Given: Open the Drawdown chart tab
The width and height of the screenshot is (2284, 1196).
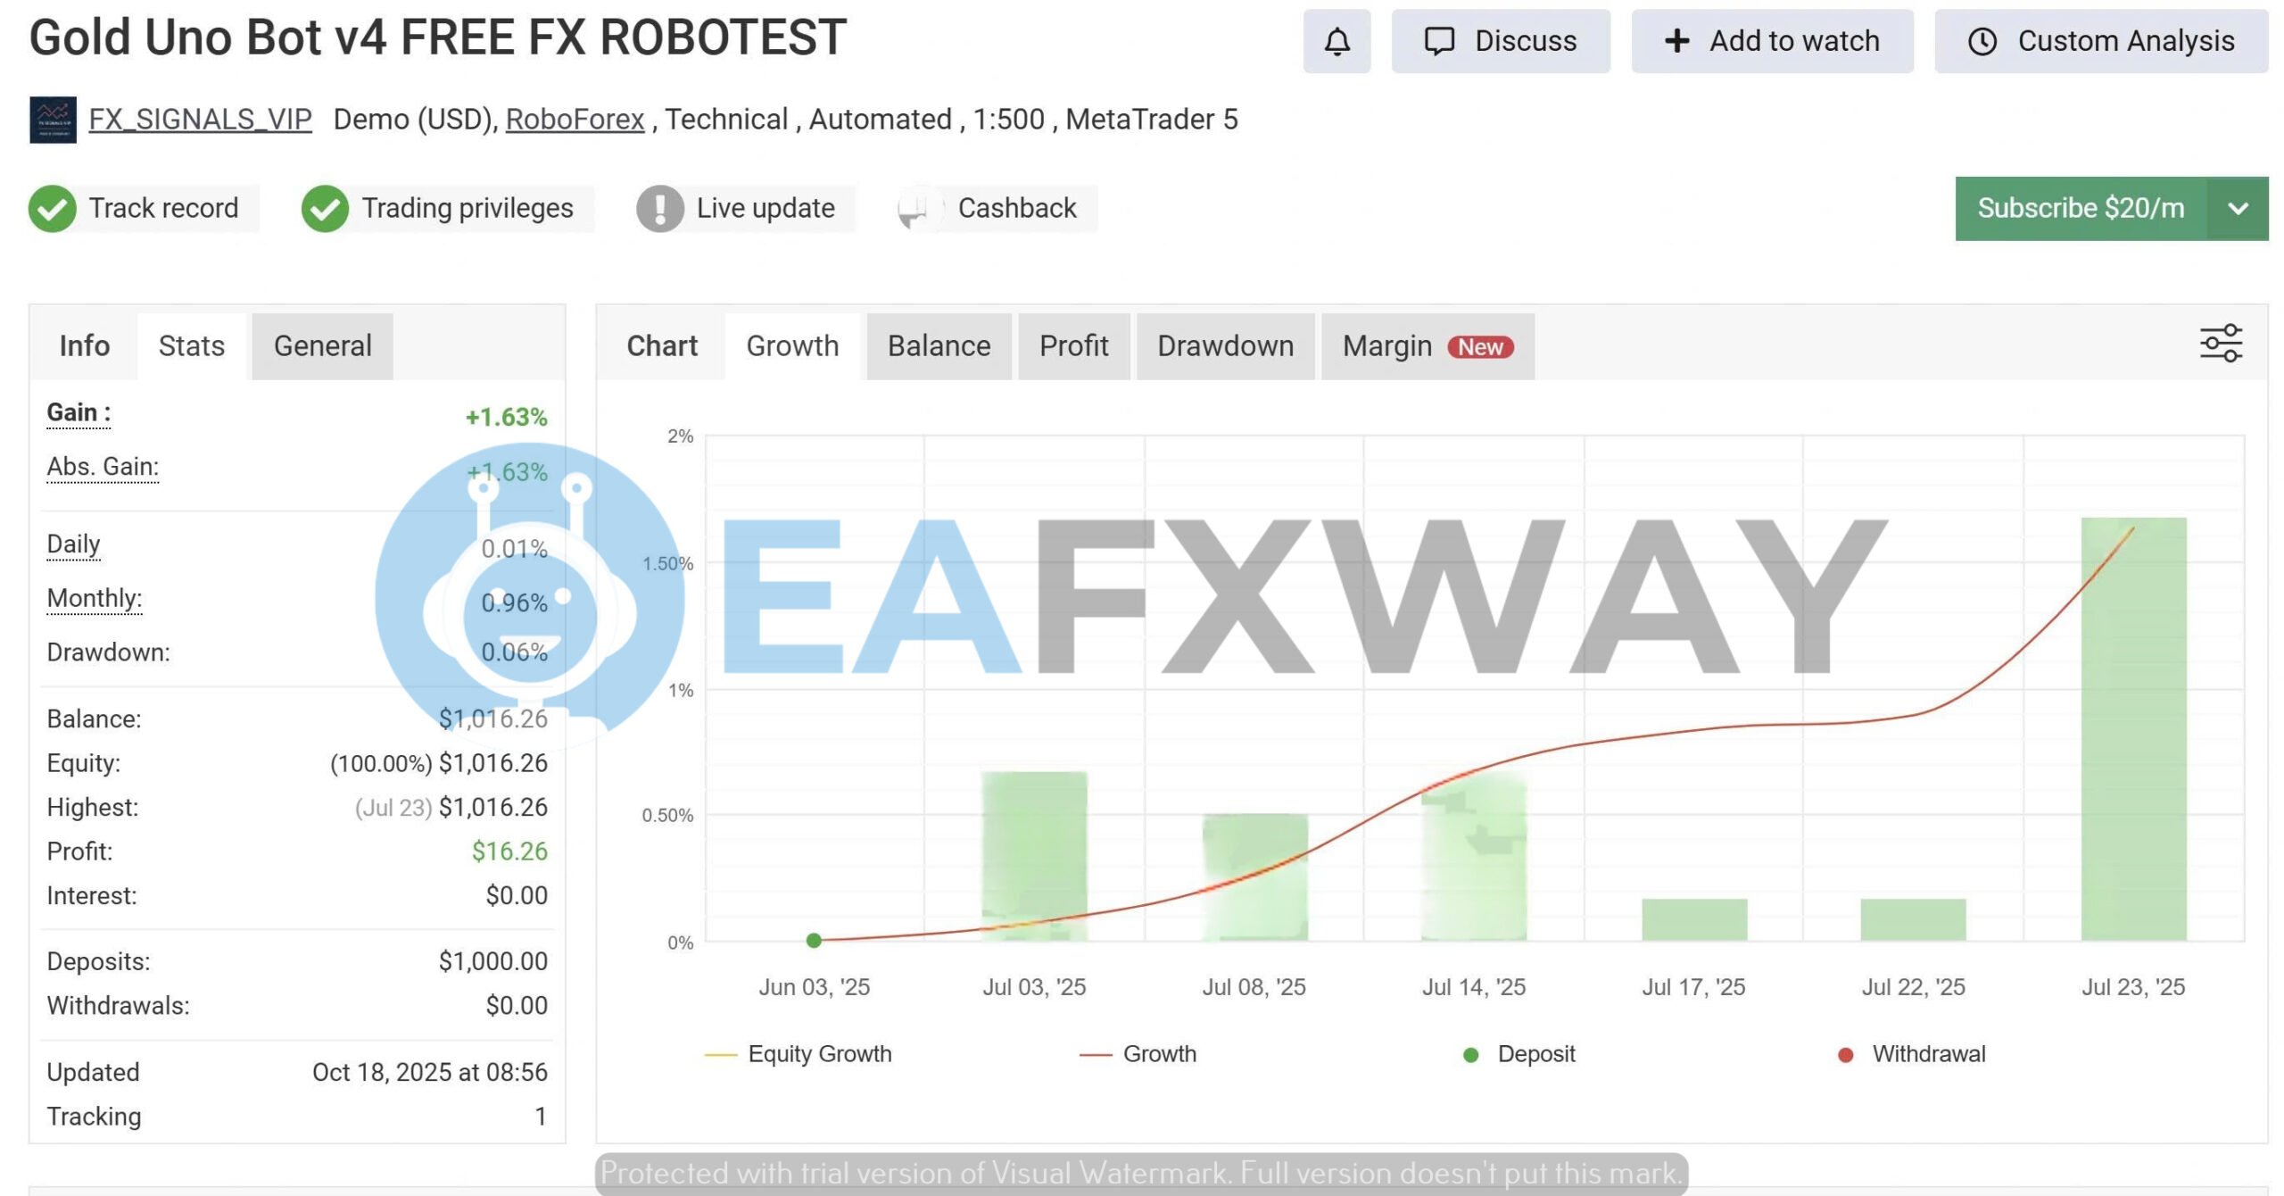Looking at the screenshot, I should (1226, 345).
